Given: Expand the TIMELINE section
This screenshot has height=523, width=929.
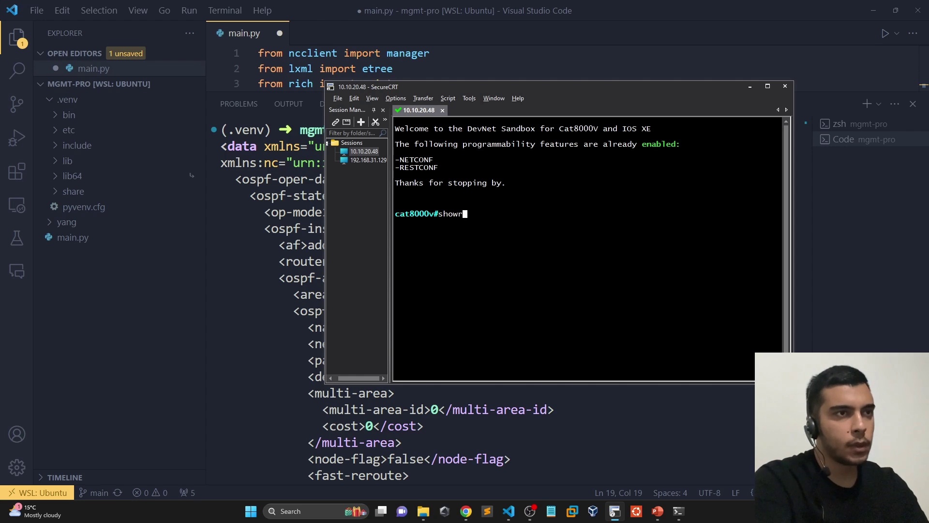Looking at the screenshot, I should [64, 477].
